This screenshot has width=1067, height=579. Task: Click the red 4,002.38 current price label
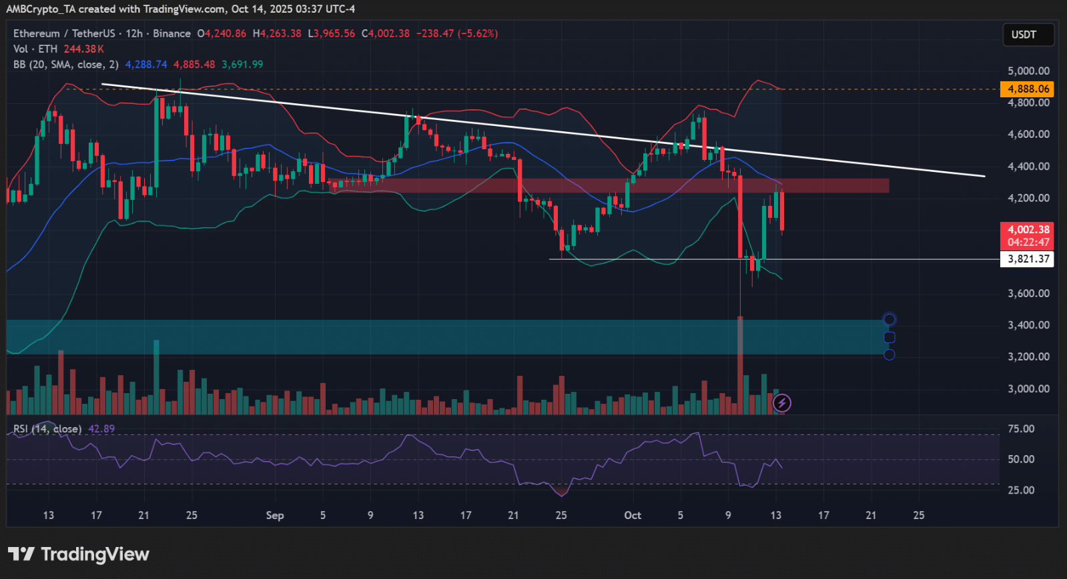[1027, 230]
